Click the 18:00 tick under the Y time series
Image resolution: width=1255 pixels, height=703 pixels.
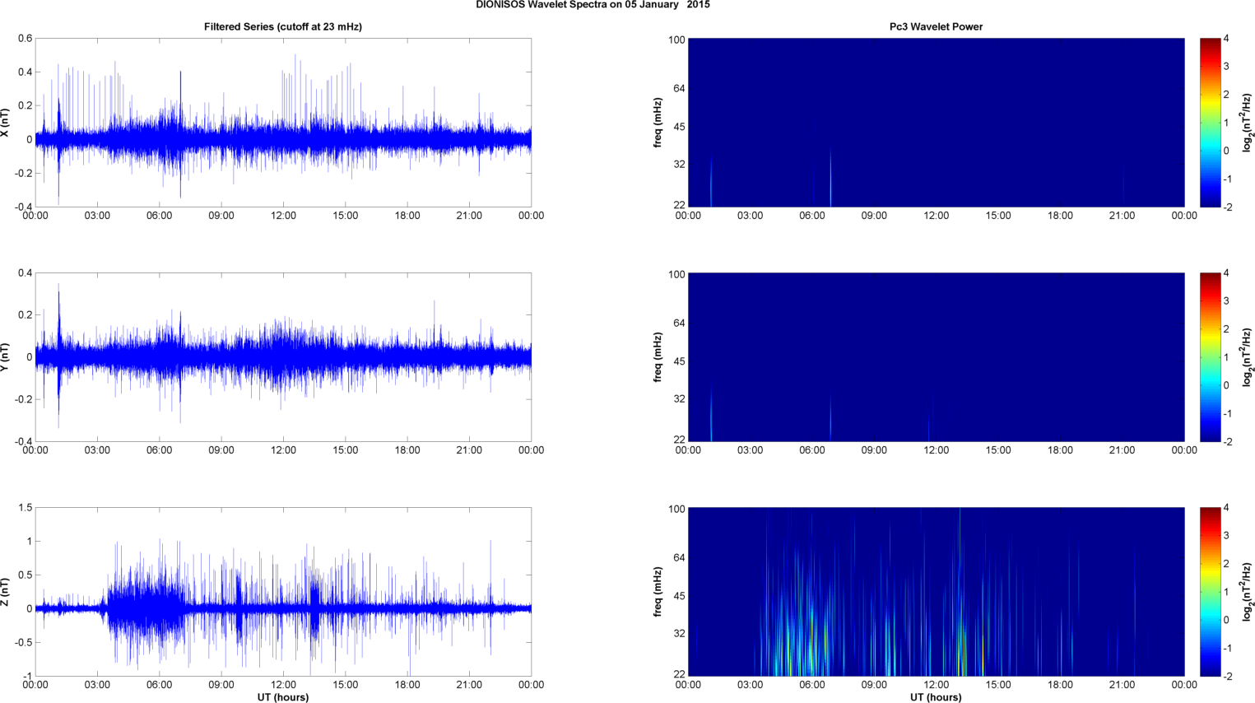coord(407,450)
